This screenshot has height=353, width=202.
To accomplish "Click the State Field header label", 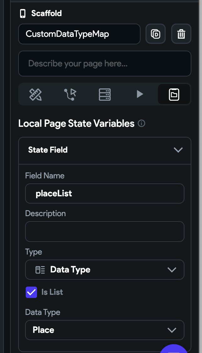I will click(48, 150).
